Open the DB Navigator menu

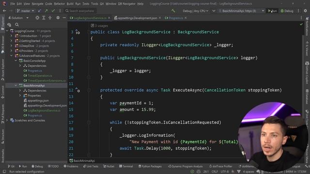point(126,4)
